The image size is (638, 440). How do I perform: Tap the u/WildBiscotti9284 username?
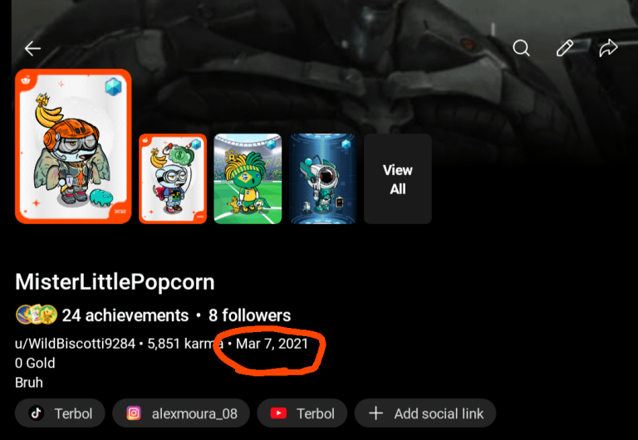click(x=75, y=344)
